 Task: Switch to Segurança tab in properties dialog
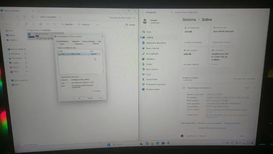(76, 42)
